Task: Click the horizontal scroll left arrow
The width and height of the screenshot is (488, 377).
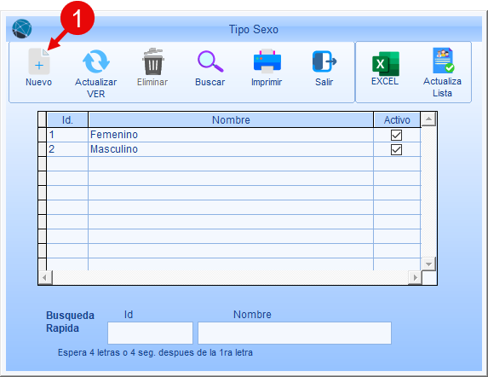Action: [x=45, y=277]
